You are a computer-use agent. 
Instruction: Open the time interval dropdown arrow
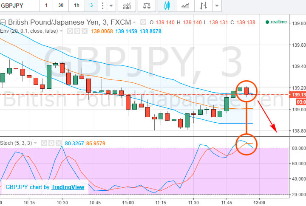coord(111,6)
